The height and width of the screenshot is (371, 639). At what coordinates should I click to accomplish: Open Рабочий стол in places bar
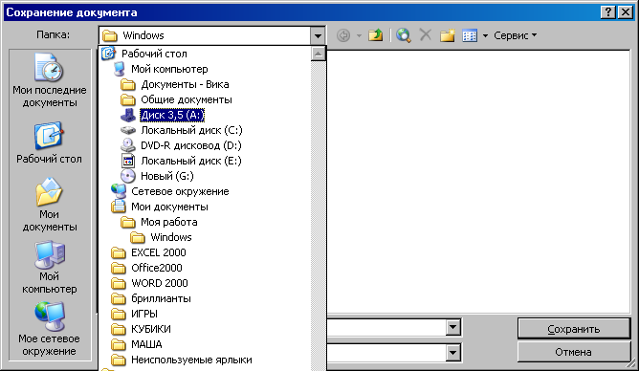click(x=49, y=142)
